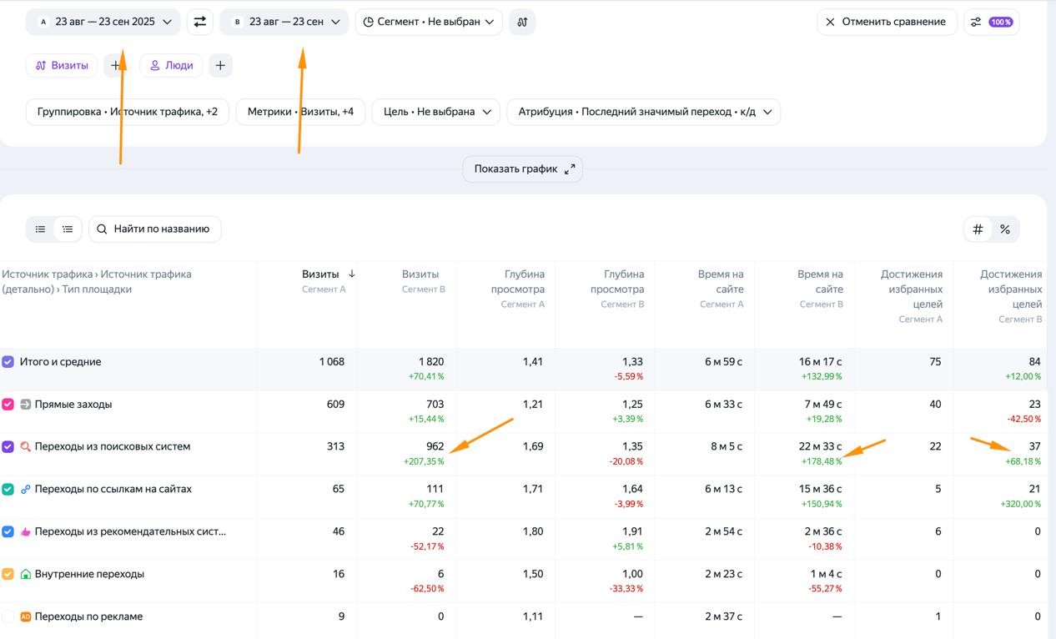Click the thumbs-up icon of Переходы из рекомендательных систем
1056x639 pixels.
(x=25, y=531)
